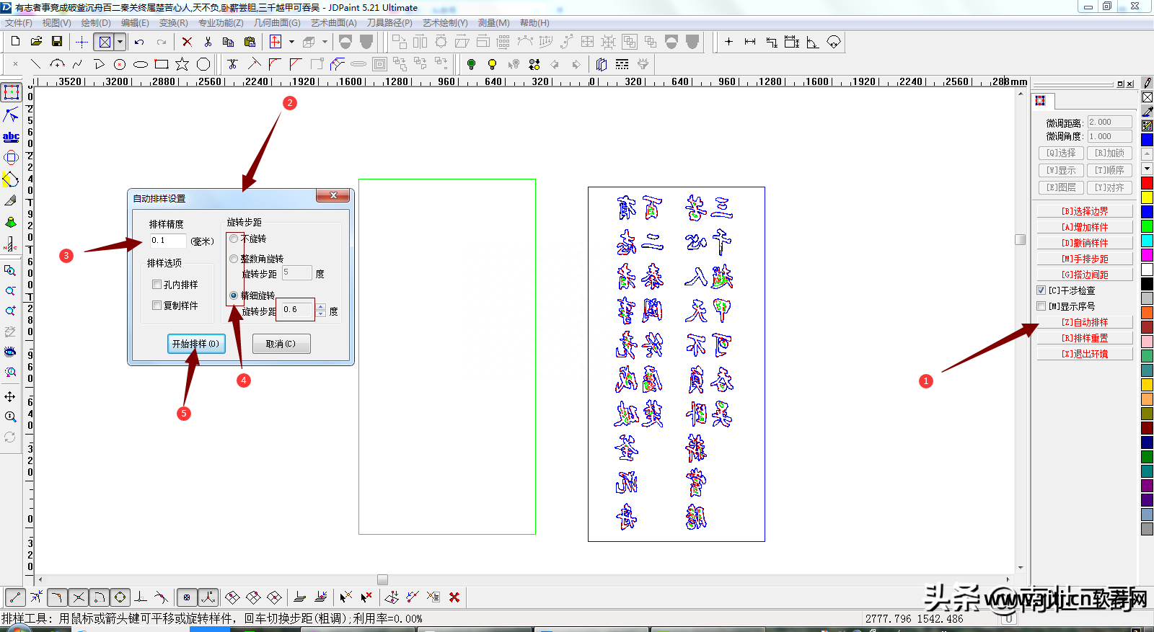Click the red X delete icon in bottom toolbar
1154x632 pixels.
point(454,597)
